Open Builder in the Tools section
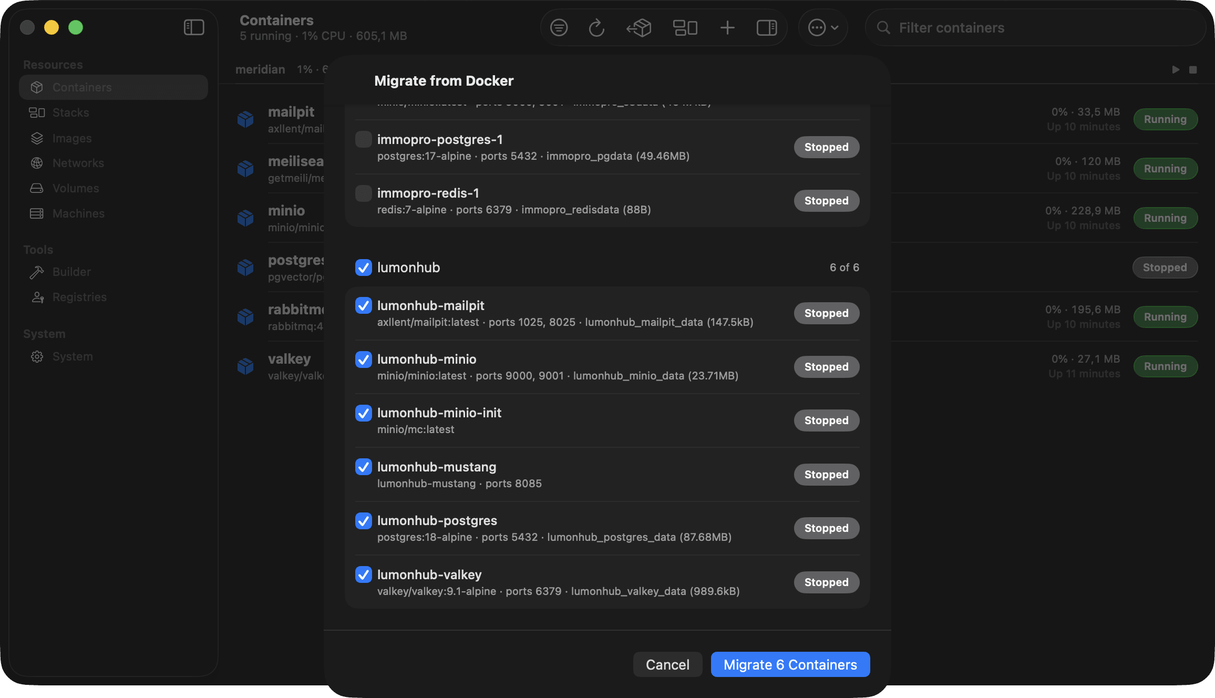Screen dimensions: 1215x698 tap(114, 272)
